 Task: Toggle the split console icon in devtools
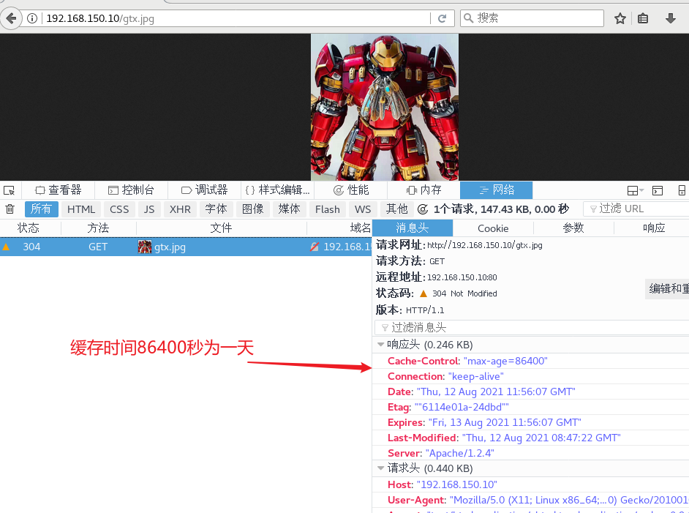(658, 190)
